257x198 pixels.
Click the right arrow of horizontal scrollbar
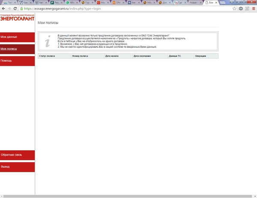click(x=255, y=196)
